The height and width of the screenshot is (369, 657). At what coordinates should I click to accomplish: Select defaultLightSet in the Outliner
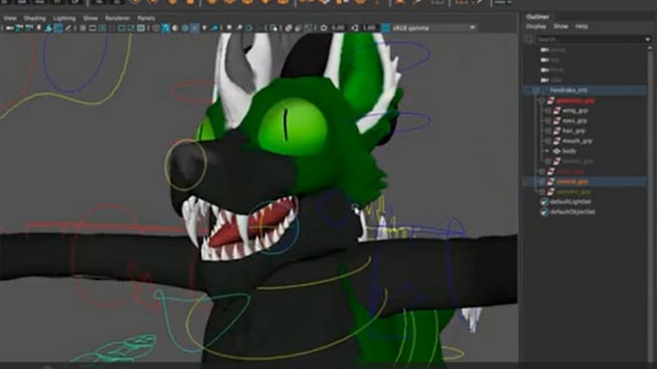pyautogui.click(x=570, y=202)
